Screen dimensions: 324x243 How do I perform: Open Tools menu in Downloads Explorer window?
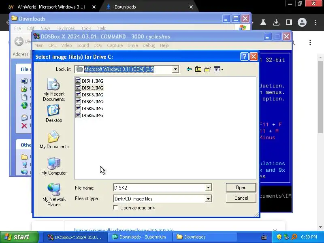(86, 28)
